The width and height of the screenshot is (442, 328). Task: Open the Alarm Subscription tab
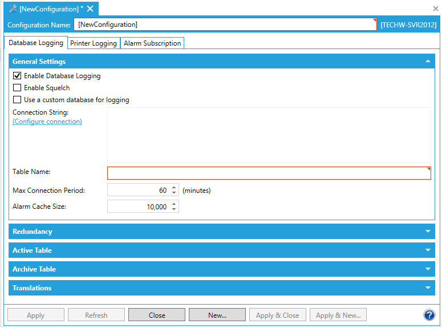(x=152, y=43)
